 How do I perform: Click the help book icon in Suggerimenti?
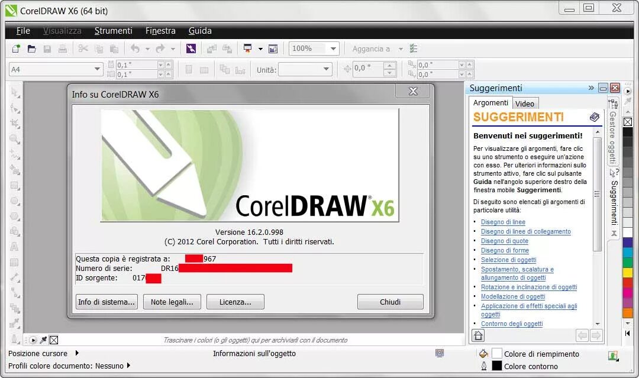point(595,117)
